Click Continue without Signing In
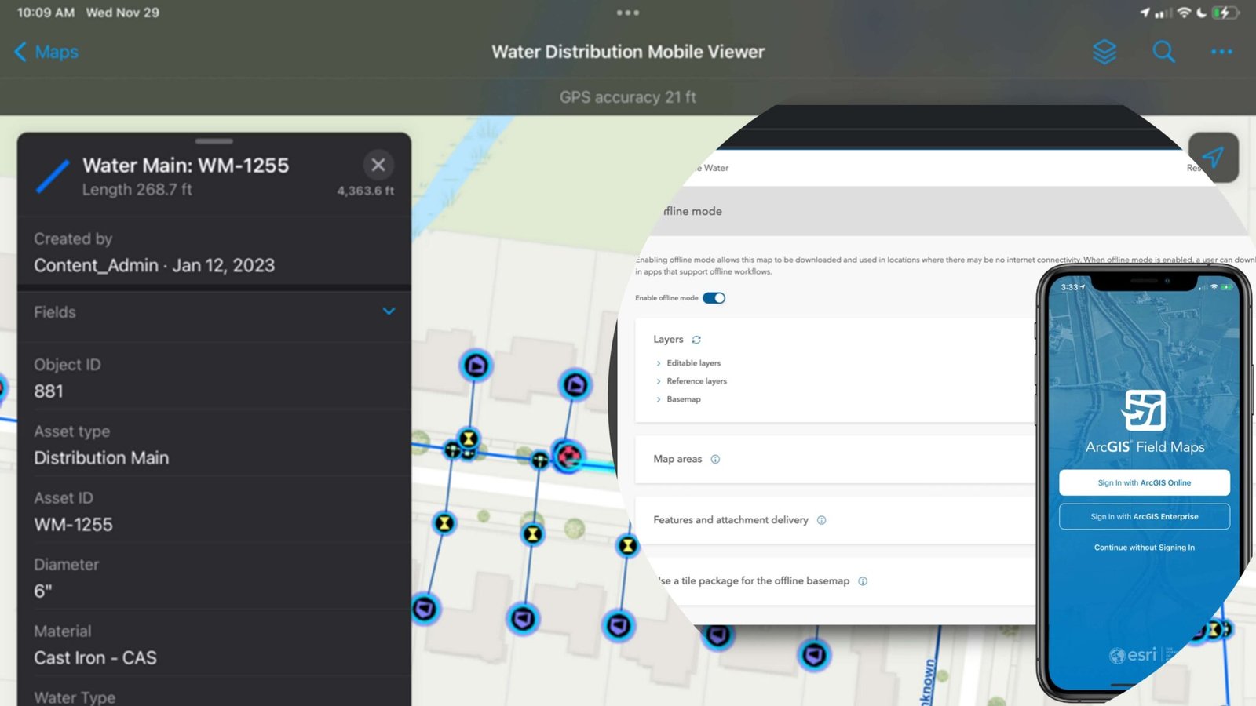Viewport: 1256px width, 706px height. 1143,548
